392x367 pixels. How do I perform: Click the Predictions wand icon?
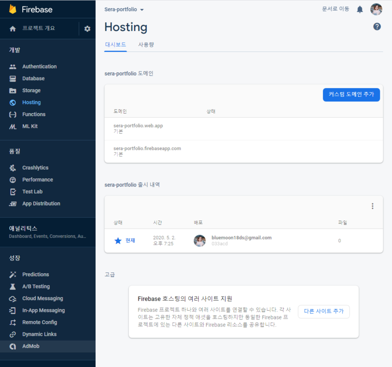[13, 275]
